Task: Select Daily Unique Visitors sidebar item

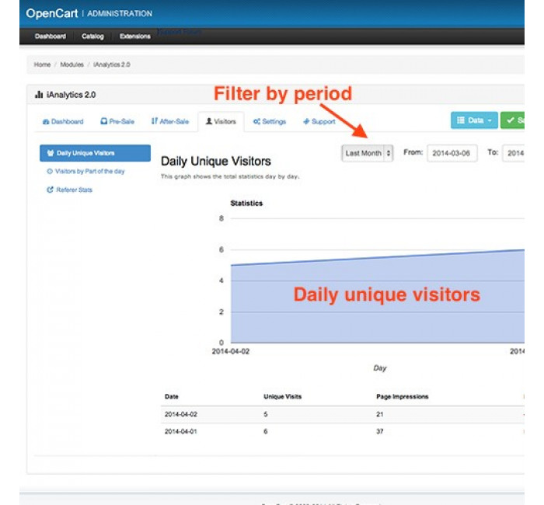Action: tap(95, 153)
